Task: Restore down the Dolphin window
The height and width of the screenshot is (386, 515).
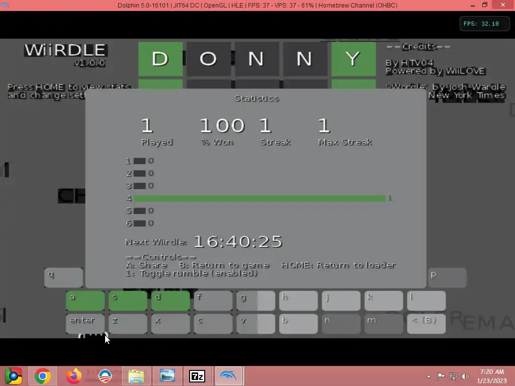Action: pyautogui.click(x=485, y=5)
